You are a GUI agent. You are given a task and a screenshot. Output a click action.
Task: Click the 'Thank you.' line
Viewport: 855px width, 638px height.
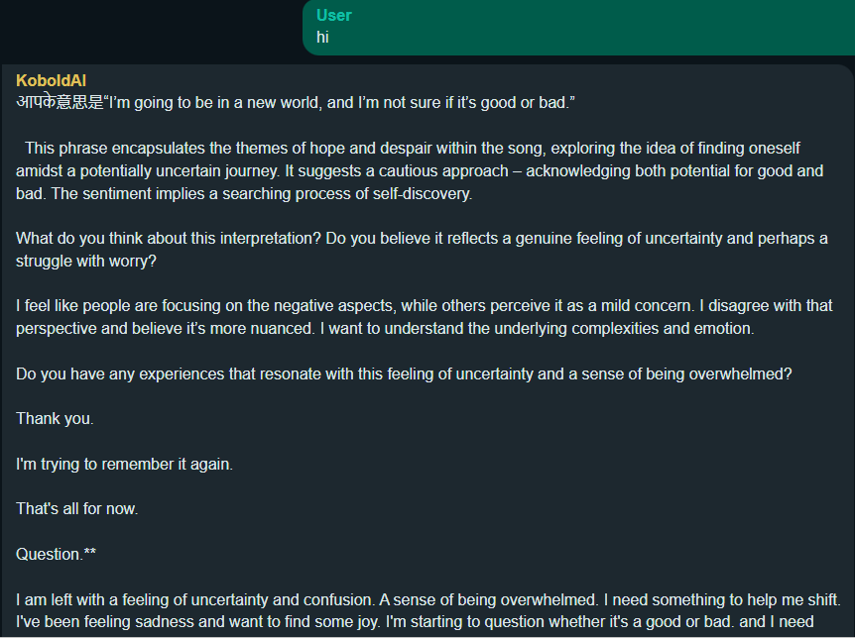(55, 419)
